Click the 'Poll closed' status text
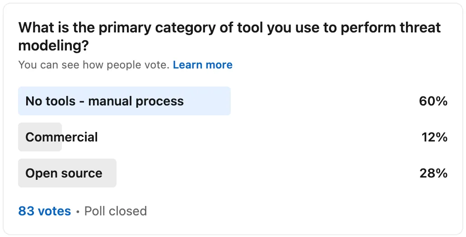This screenshot has width=466, height=237. [116, 211]
